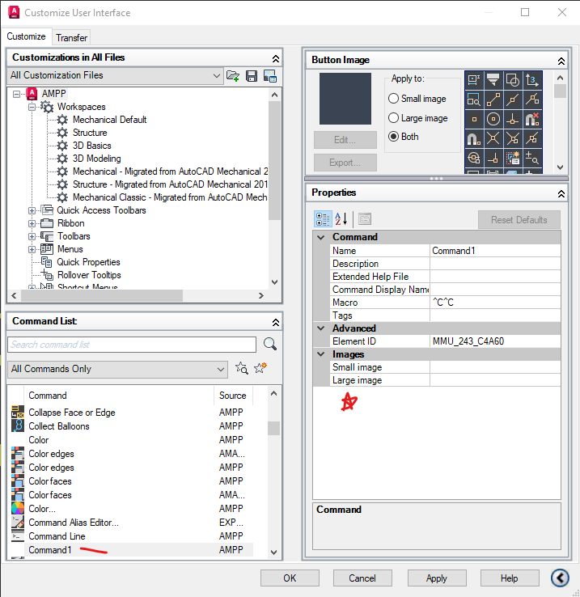
Task: Select the Quick Properties tree item
Action: [88, 262]
